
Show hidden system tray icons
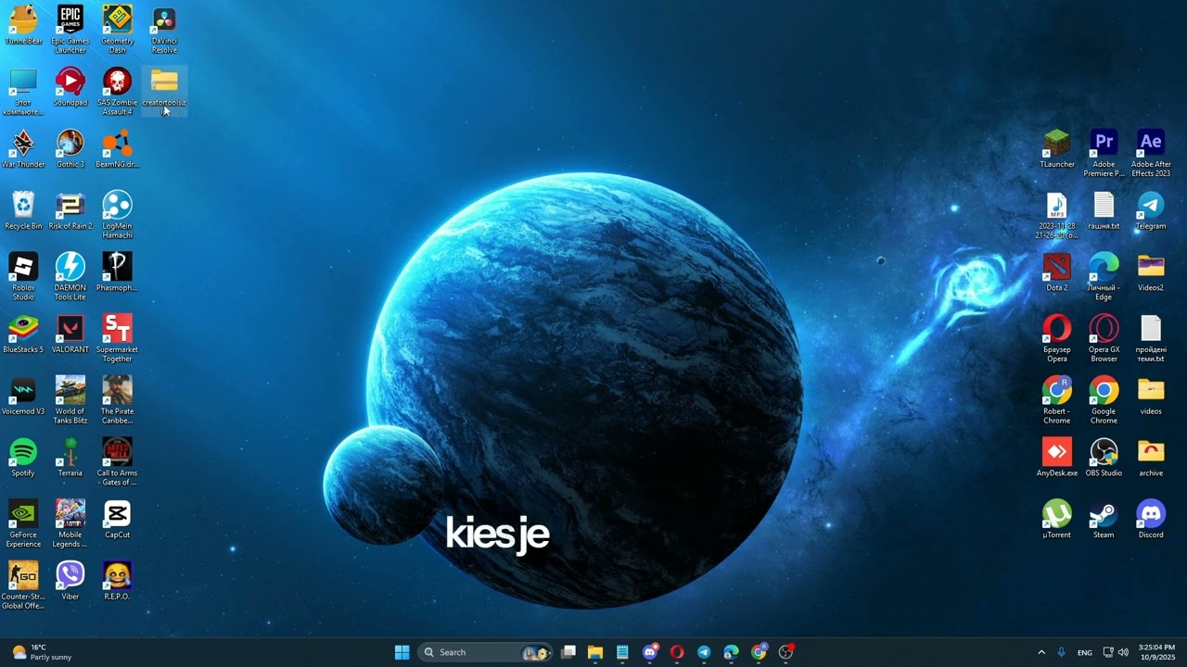pyautogui.click(x=1041, y=652)
